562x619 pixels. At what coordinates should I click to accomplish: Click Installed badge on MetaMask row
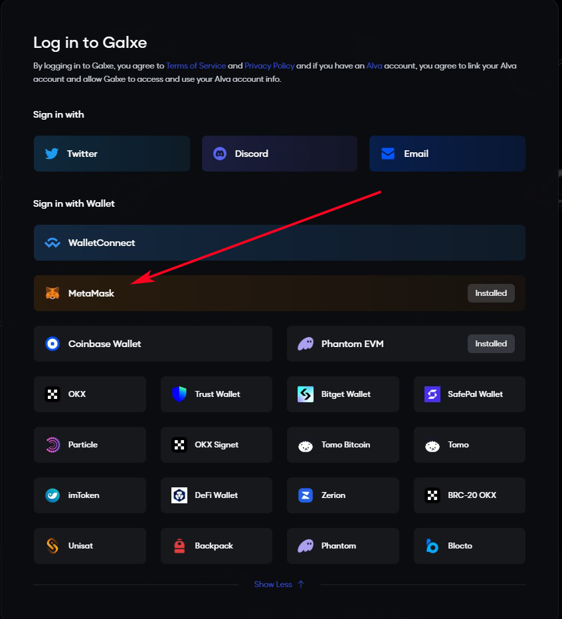[x=491, y=293]
